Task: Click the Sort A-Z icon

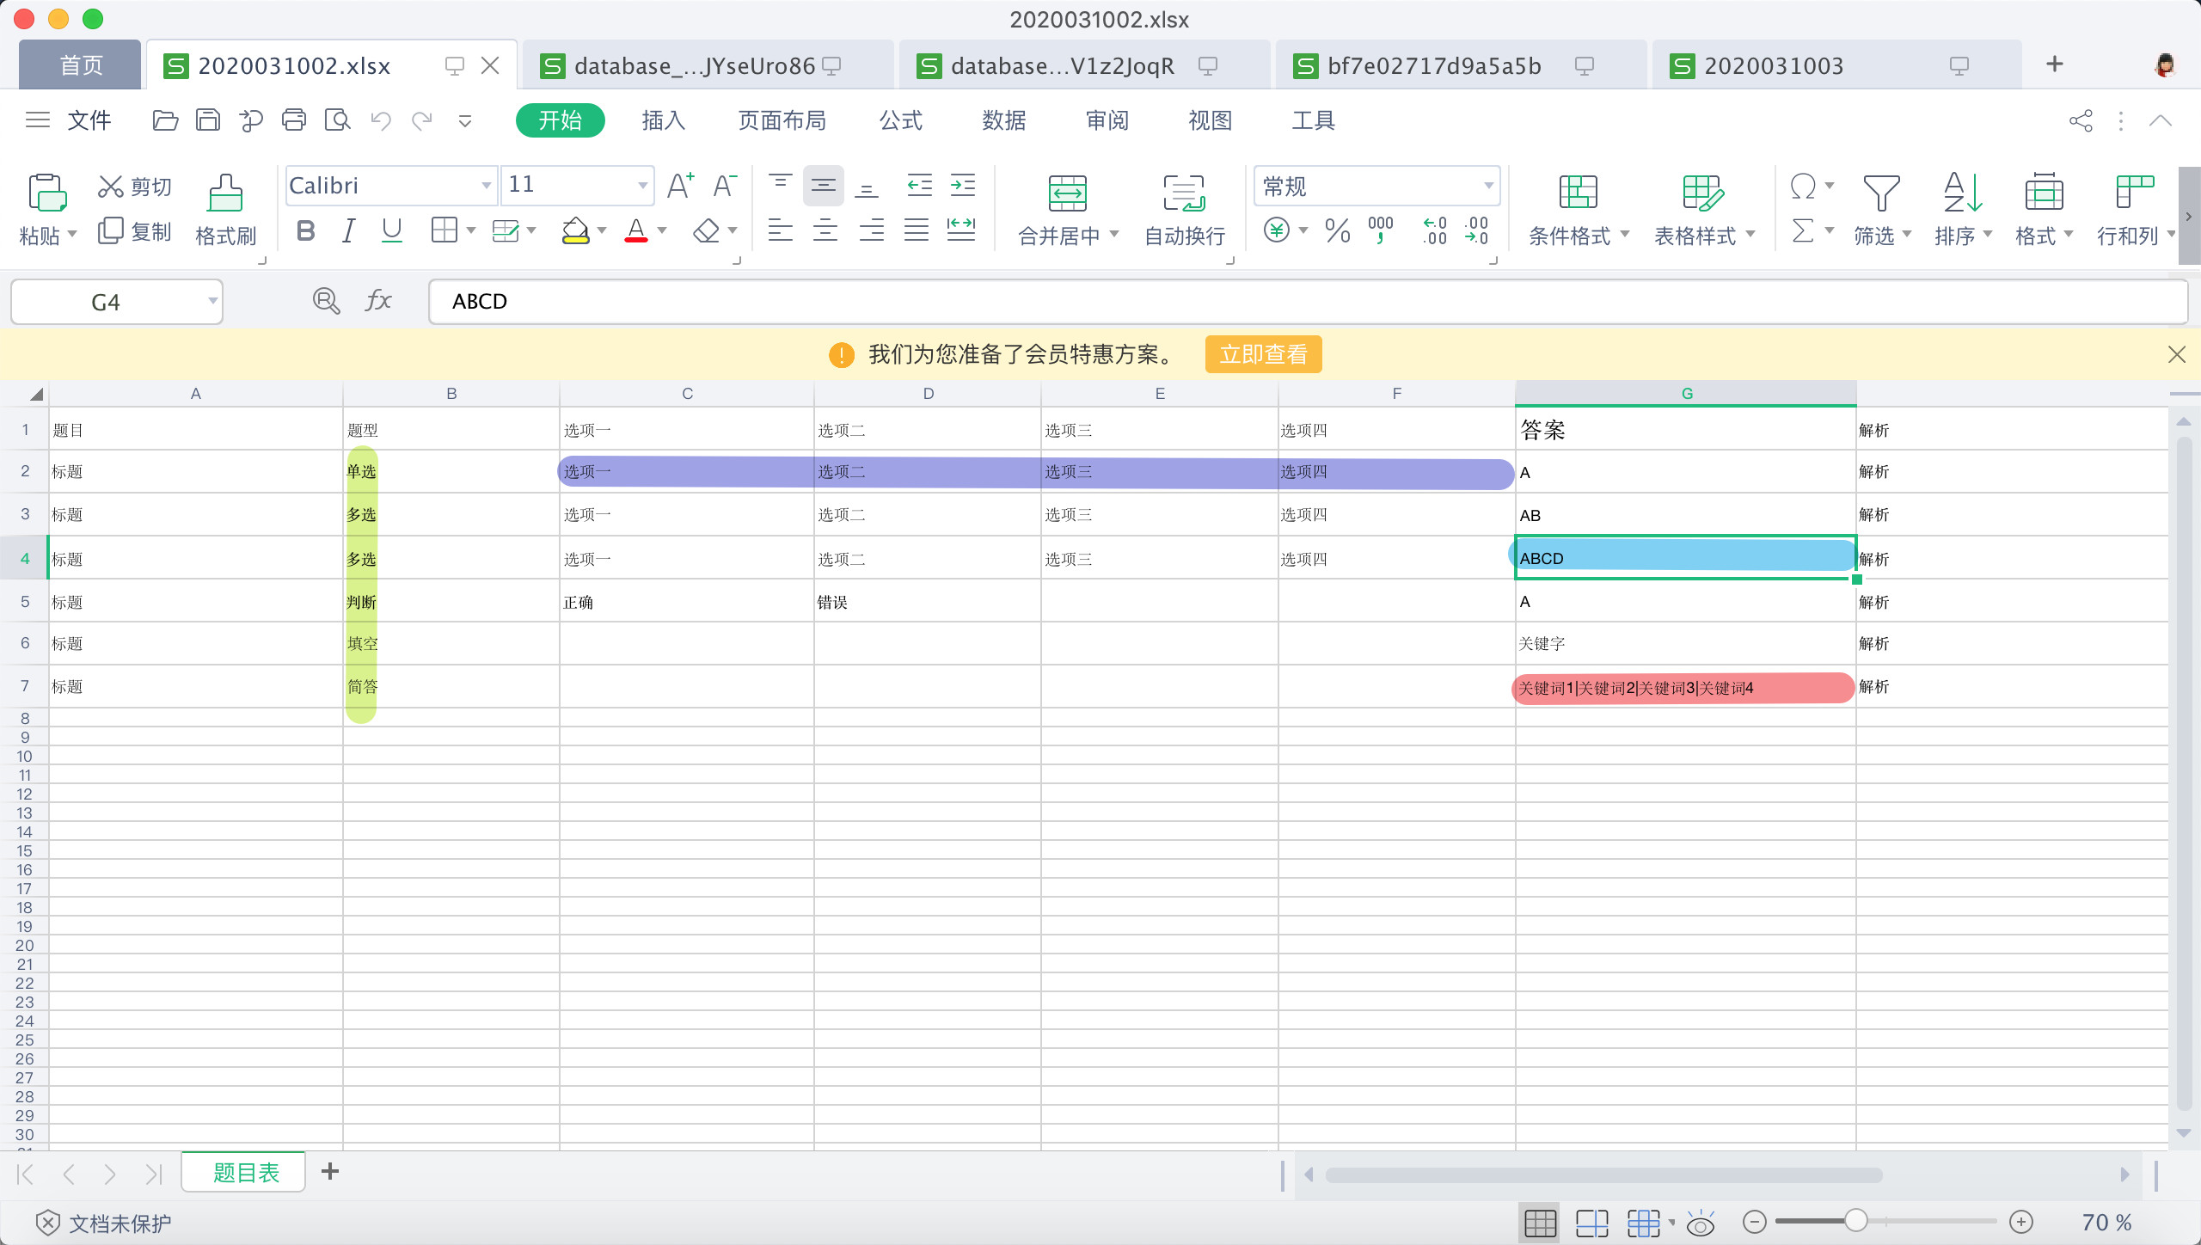Action: coord(1962,193)
